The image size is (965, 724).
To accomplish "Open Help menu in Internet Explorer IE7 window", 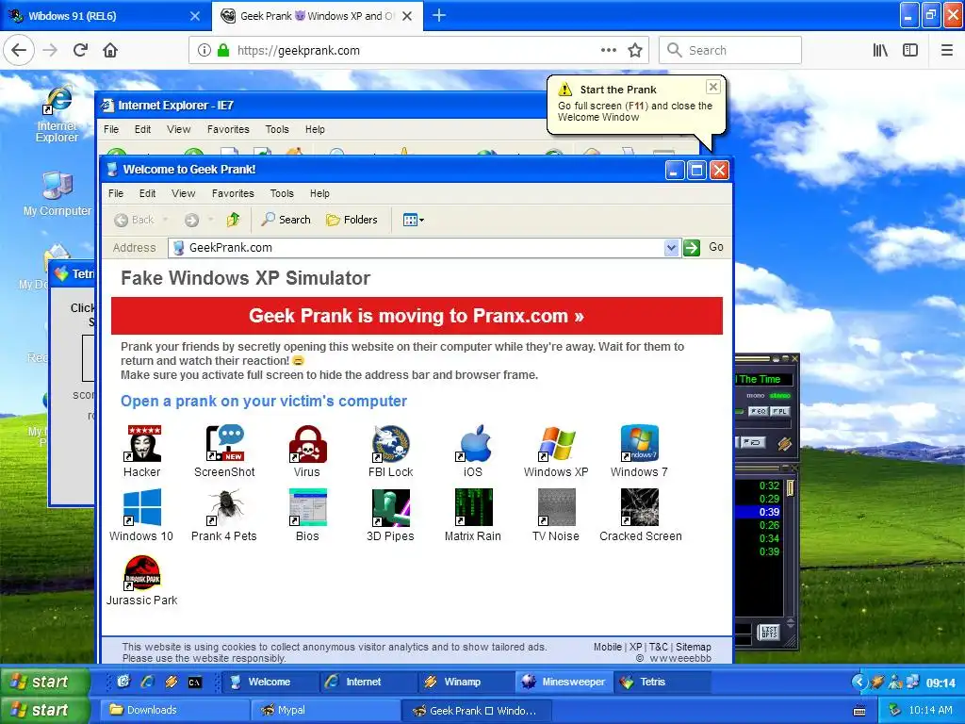I will point(315,129).
